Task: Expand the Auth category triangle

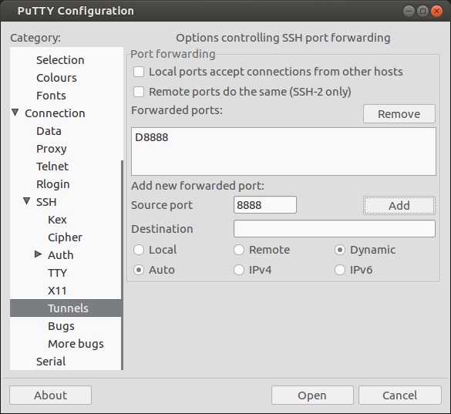Action: click(38, 254)
